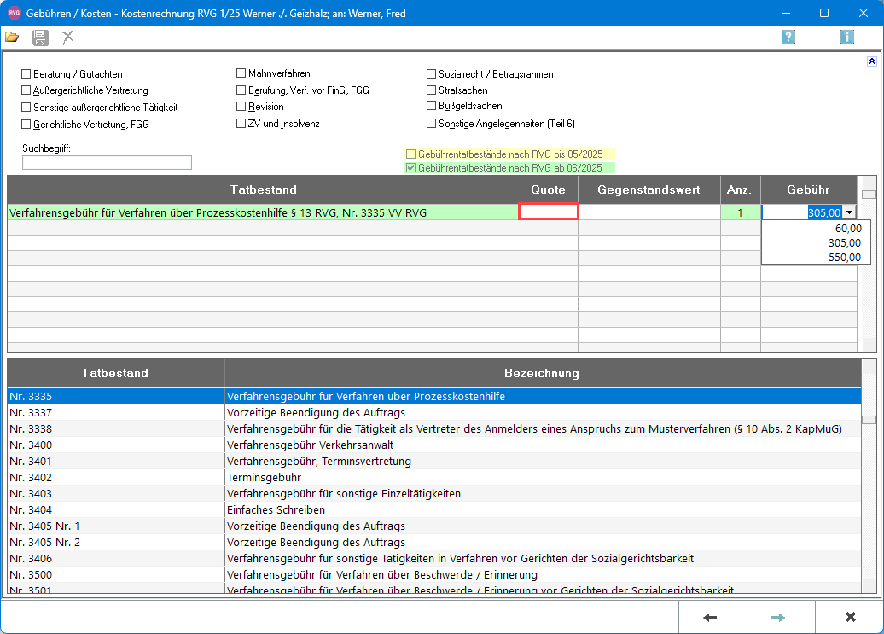Select 305,00 from the Gebühr dropdown list
Screen dimensions: 884x634
[x=817, y=243]
